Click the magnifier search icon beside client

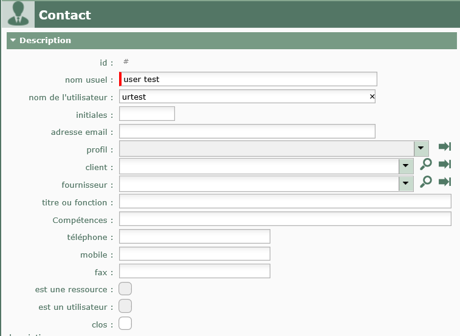[x=426, y=164]
